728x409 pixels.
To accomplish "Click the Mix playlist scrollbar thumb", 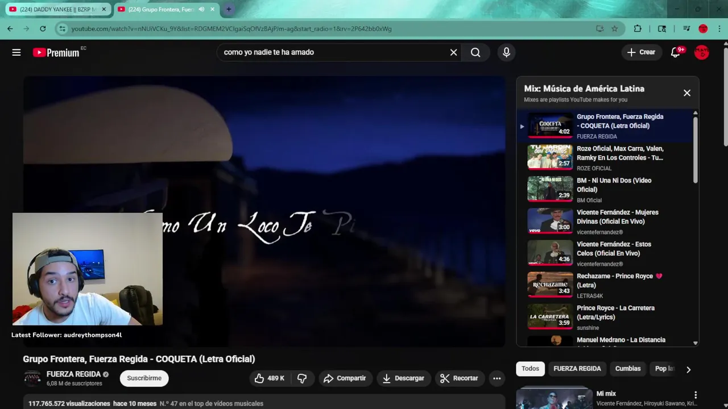I will tap(695, 149).
